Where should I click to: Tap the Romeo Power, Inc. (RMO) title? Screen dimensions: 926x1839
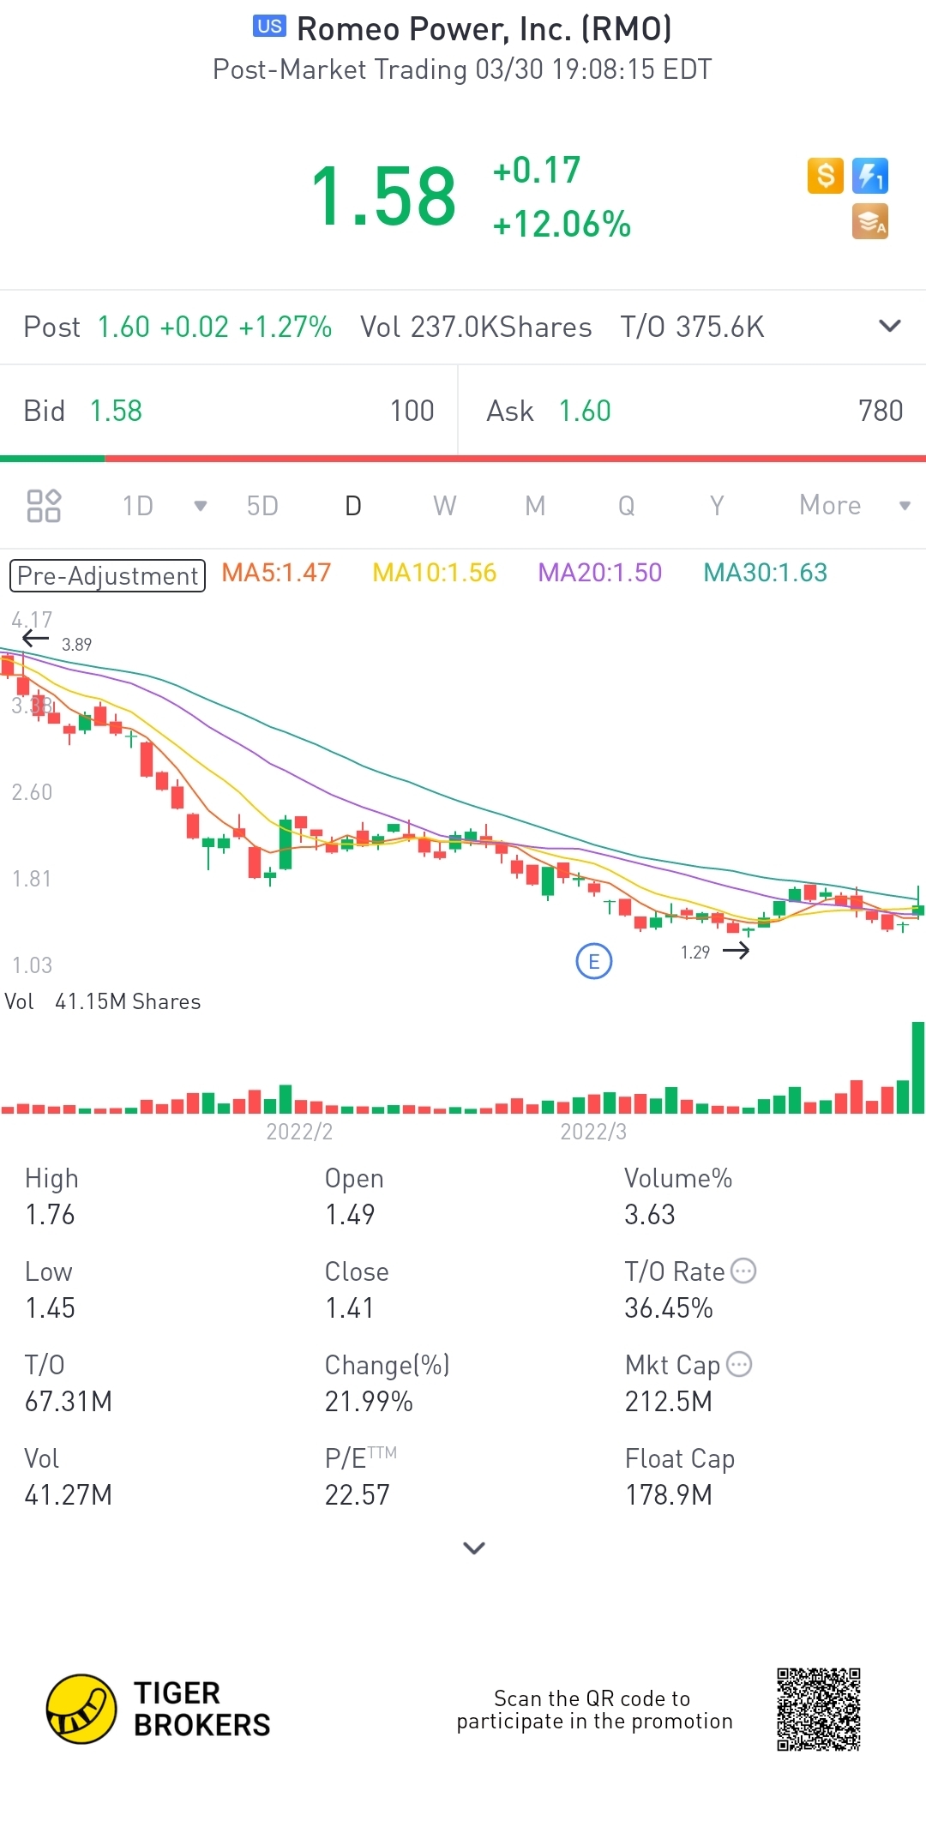(x=484, y=29)
